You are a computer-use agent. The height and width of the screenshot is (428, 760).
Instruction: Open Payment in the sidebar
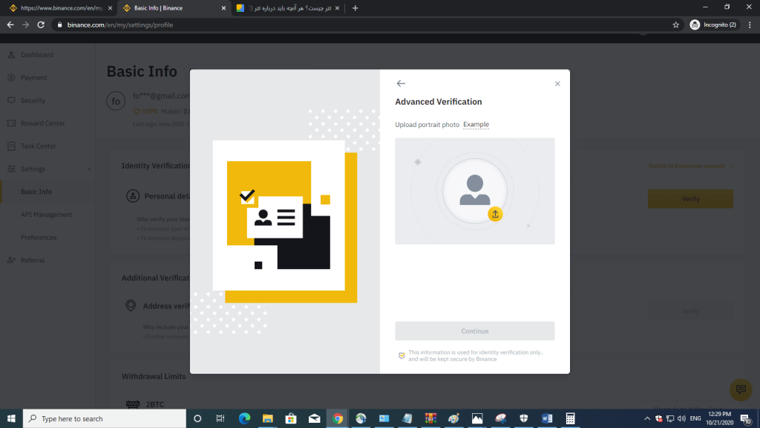tap(34, 77)
